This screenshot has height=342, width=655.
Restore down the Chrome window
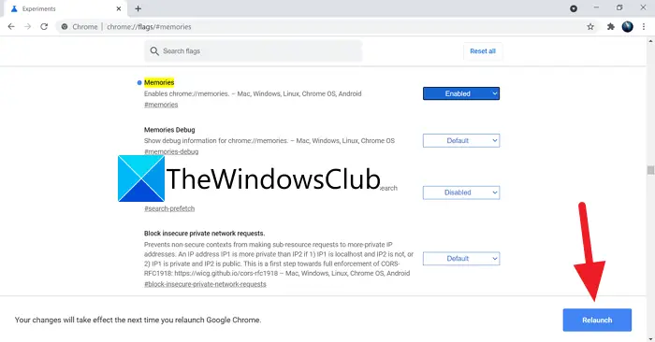click(x=619, y=7)
